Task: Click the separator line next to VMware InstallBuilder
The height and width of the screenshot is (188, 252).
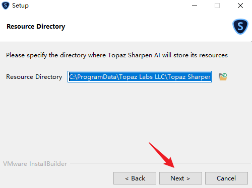Action: click(x=161, y=163)
